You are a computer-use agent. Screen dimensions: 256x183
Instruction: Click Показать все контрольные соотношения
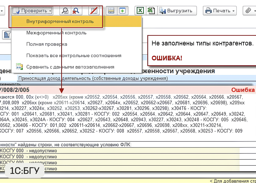(x=74, y=56)
